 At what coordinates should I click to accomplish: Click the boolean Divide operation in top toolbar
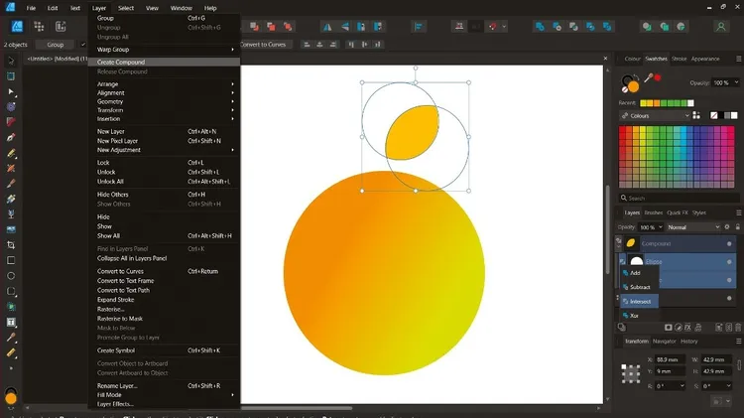coord(607,27)
